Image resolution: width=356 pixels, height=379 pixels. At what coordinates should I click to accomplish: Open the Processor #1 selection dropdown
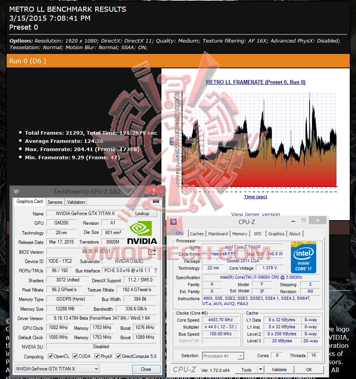pos(223,356)
